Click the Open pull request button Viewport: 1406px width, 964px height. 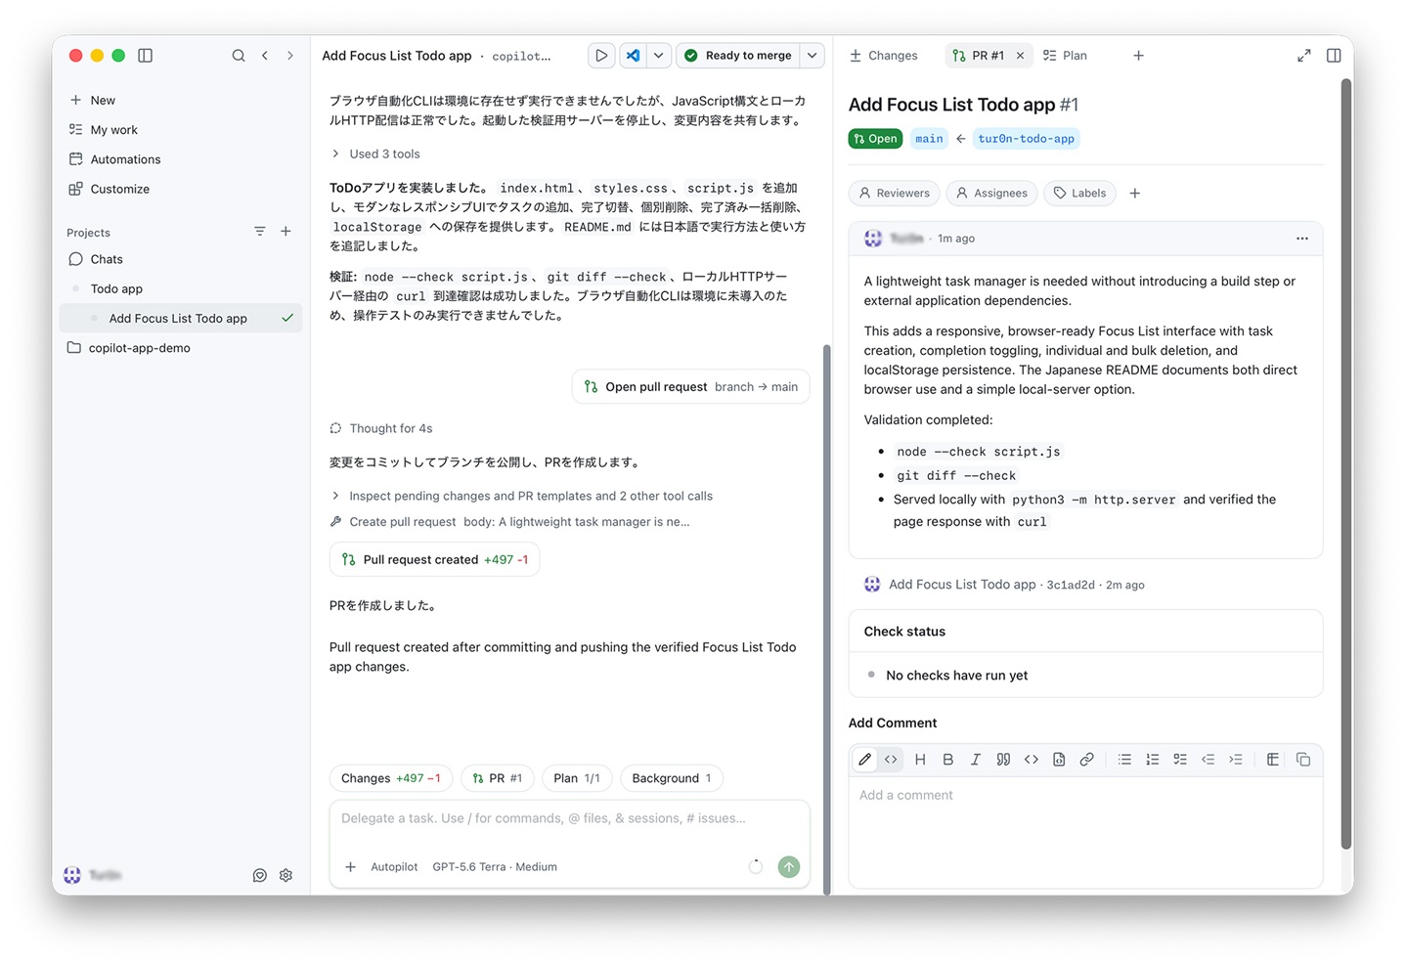point(691,387)
